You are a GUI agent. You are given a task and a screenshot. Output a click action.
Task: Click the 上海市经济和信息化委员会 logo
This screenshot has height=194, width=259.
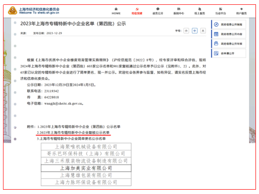coord(35,11)
